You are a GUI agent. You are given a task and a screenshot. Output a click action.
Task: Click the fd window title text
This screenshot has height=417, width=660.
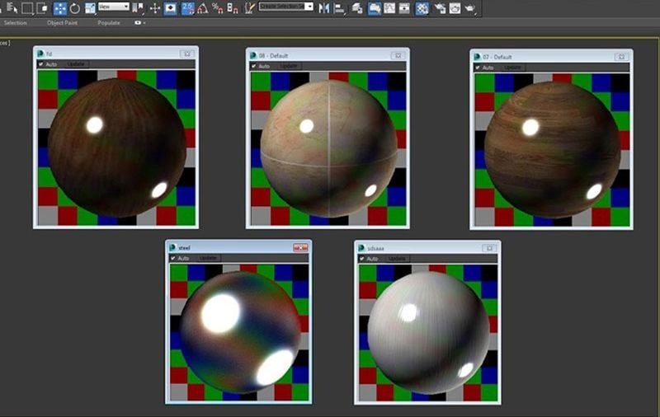point(49,54)
